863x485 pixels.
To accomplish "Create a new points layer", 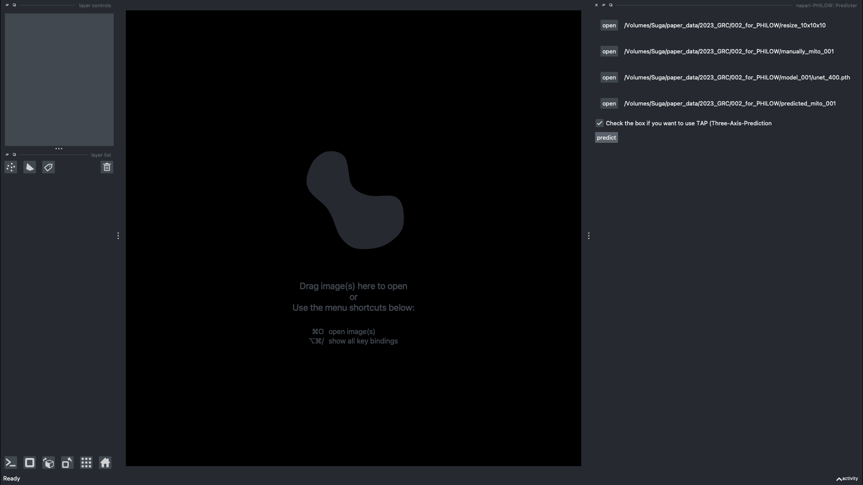I will pyautogui.click(x=11, y=168).
